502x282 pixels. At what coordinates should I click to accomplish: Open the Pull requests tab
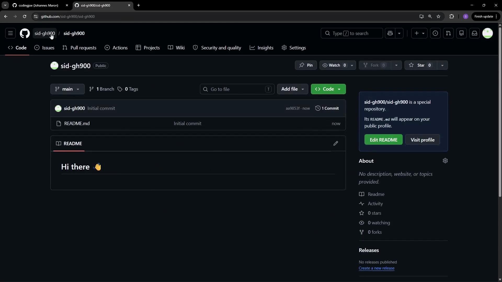(x=79, y=48)
